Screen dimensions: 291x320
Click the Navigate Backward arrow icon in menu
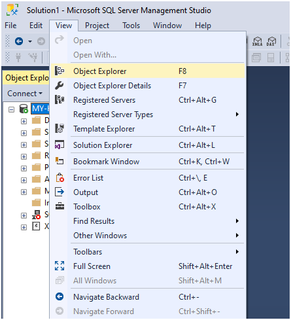(60, 296)
